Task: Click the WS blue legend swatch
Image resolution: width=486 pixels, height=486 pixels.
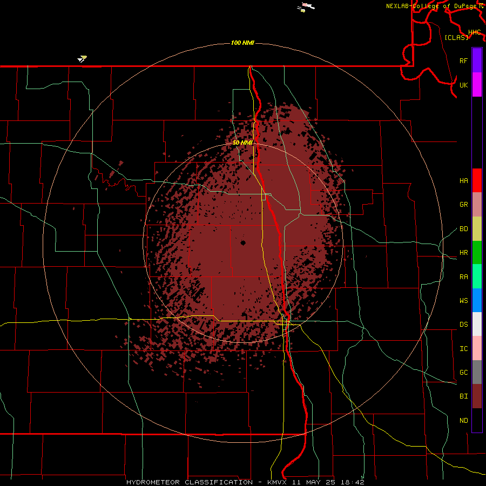Action: pyautogui.click(x=477, y=300)
